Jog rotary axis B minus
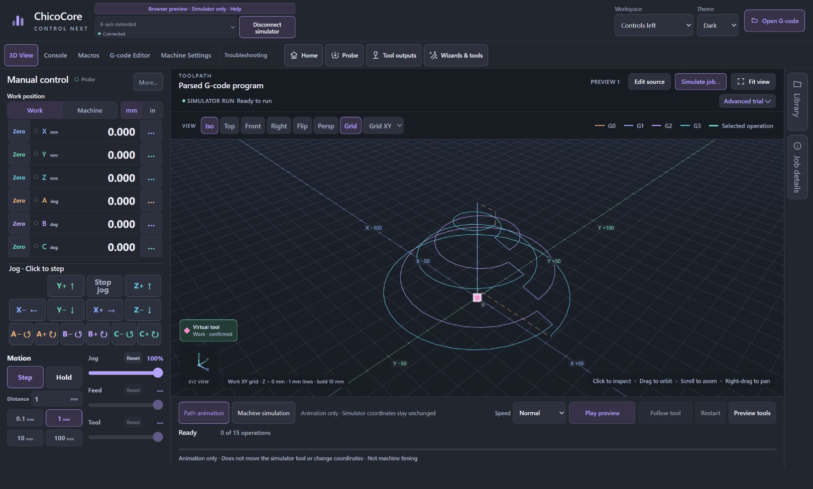Image resolution: width=813 pixels, height=489 pixels. pyautogui.click(x=72, y=334)
